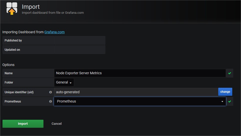This screenshot has height=136, width=241.
Task: Click the info icon beside Unique identifier (uid)
Action: point(50,92)
